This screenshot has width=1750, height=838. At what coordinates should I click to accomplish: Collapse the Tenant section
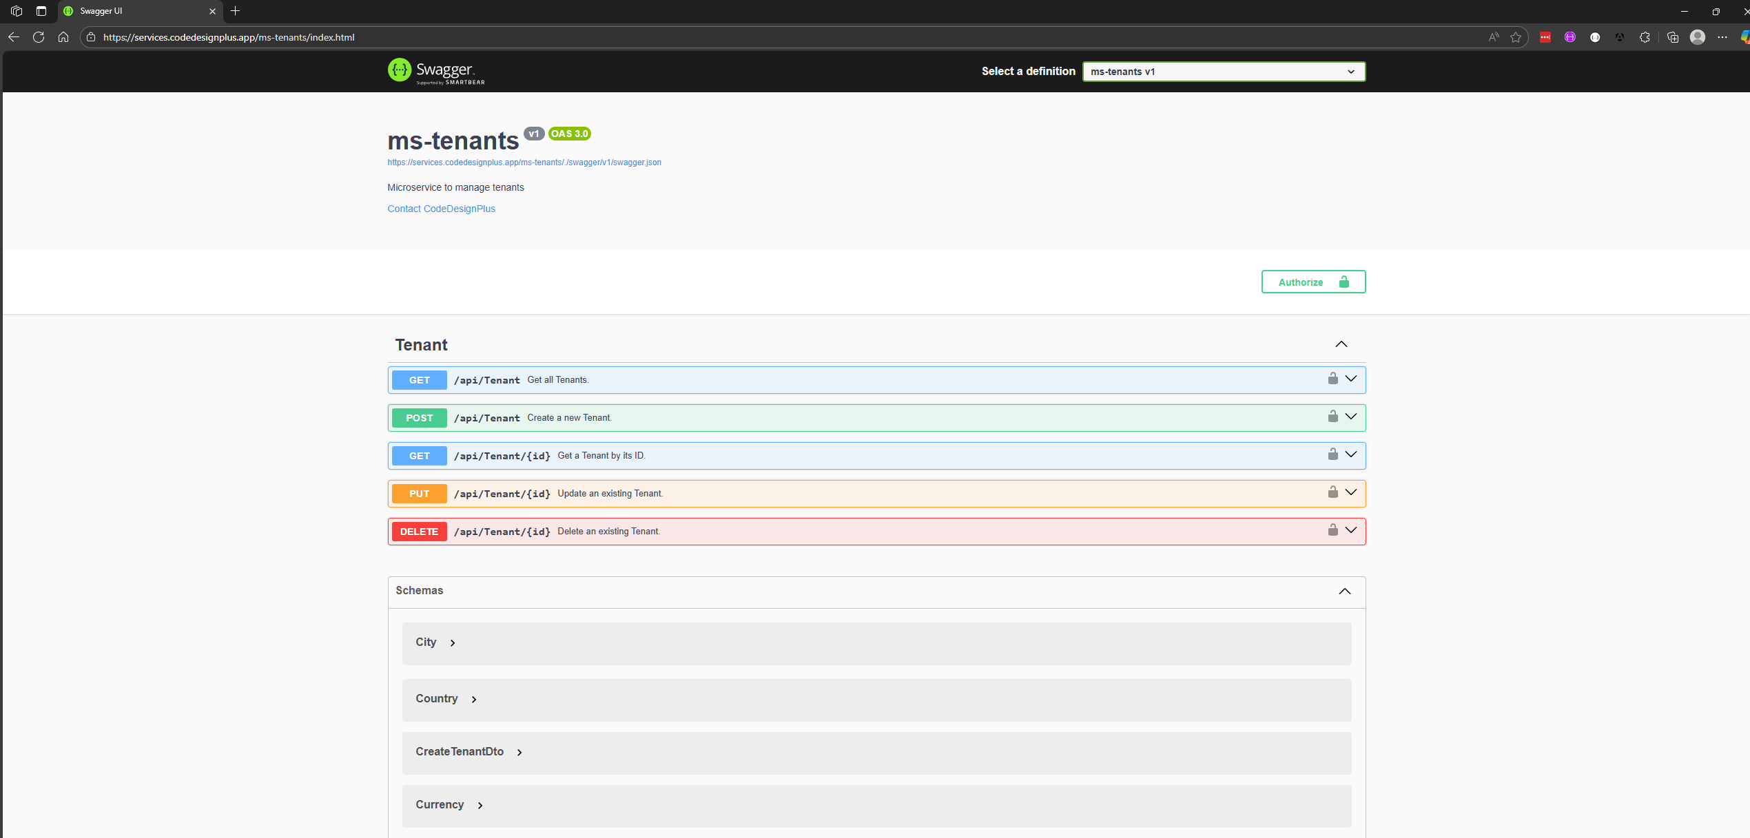pyautogui.click(x=1341, y=344)
